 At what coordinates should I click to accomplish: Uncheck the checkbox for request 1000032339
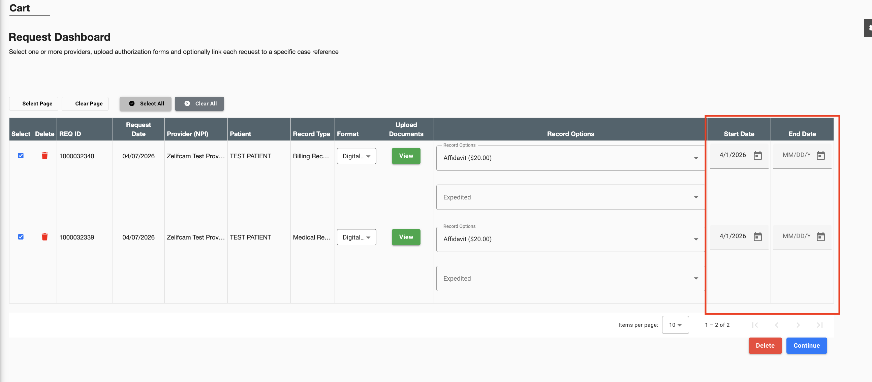(x=21, y=237)
